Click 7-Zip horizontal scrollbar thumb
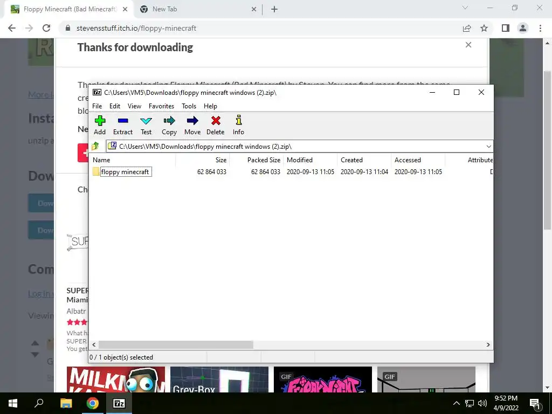 [176, 344]
